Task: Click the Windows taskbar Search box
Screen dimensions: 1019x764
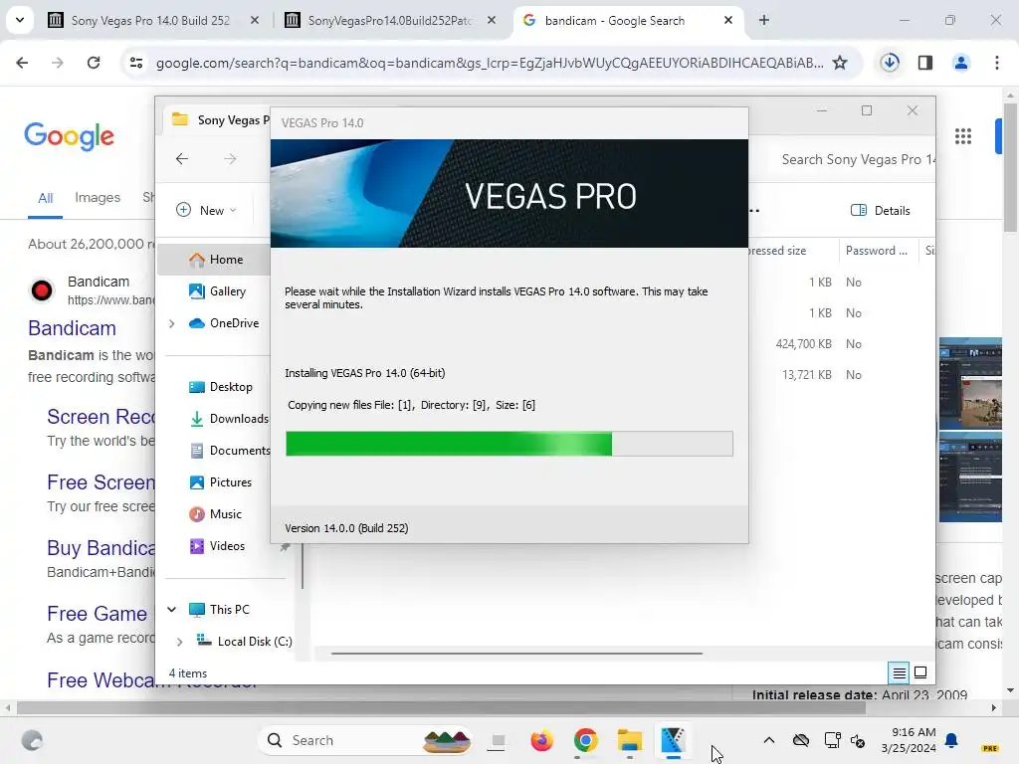Action: pyautogui.click(x=365, y=740)
